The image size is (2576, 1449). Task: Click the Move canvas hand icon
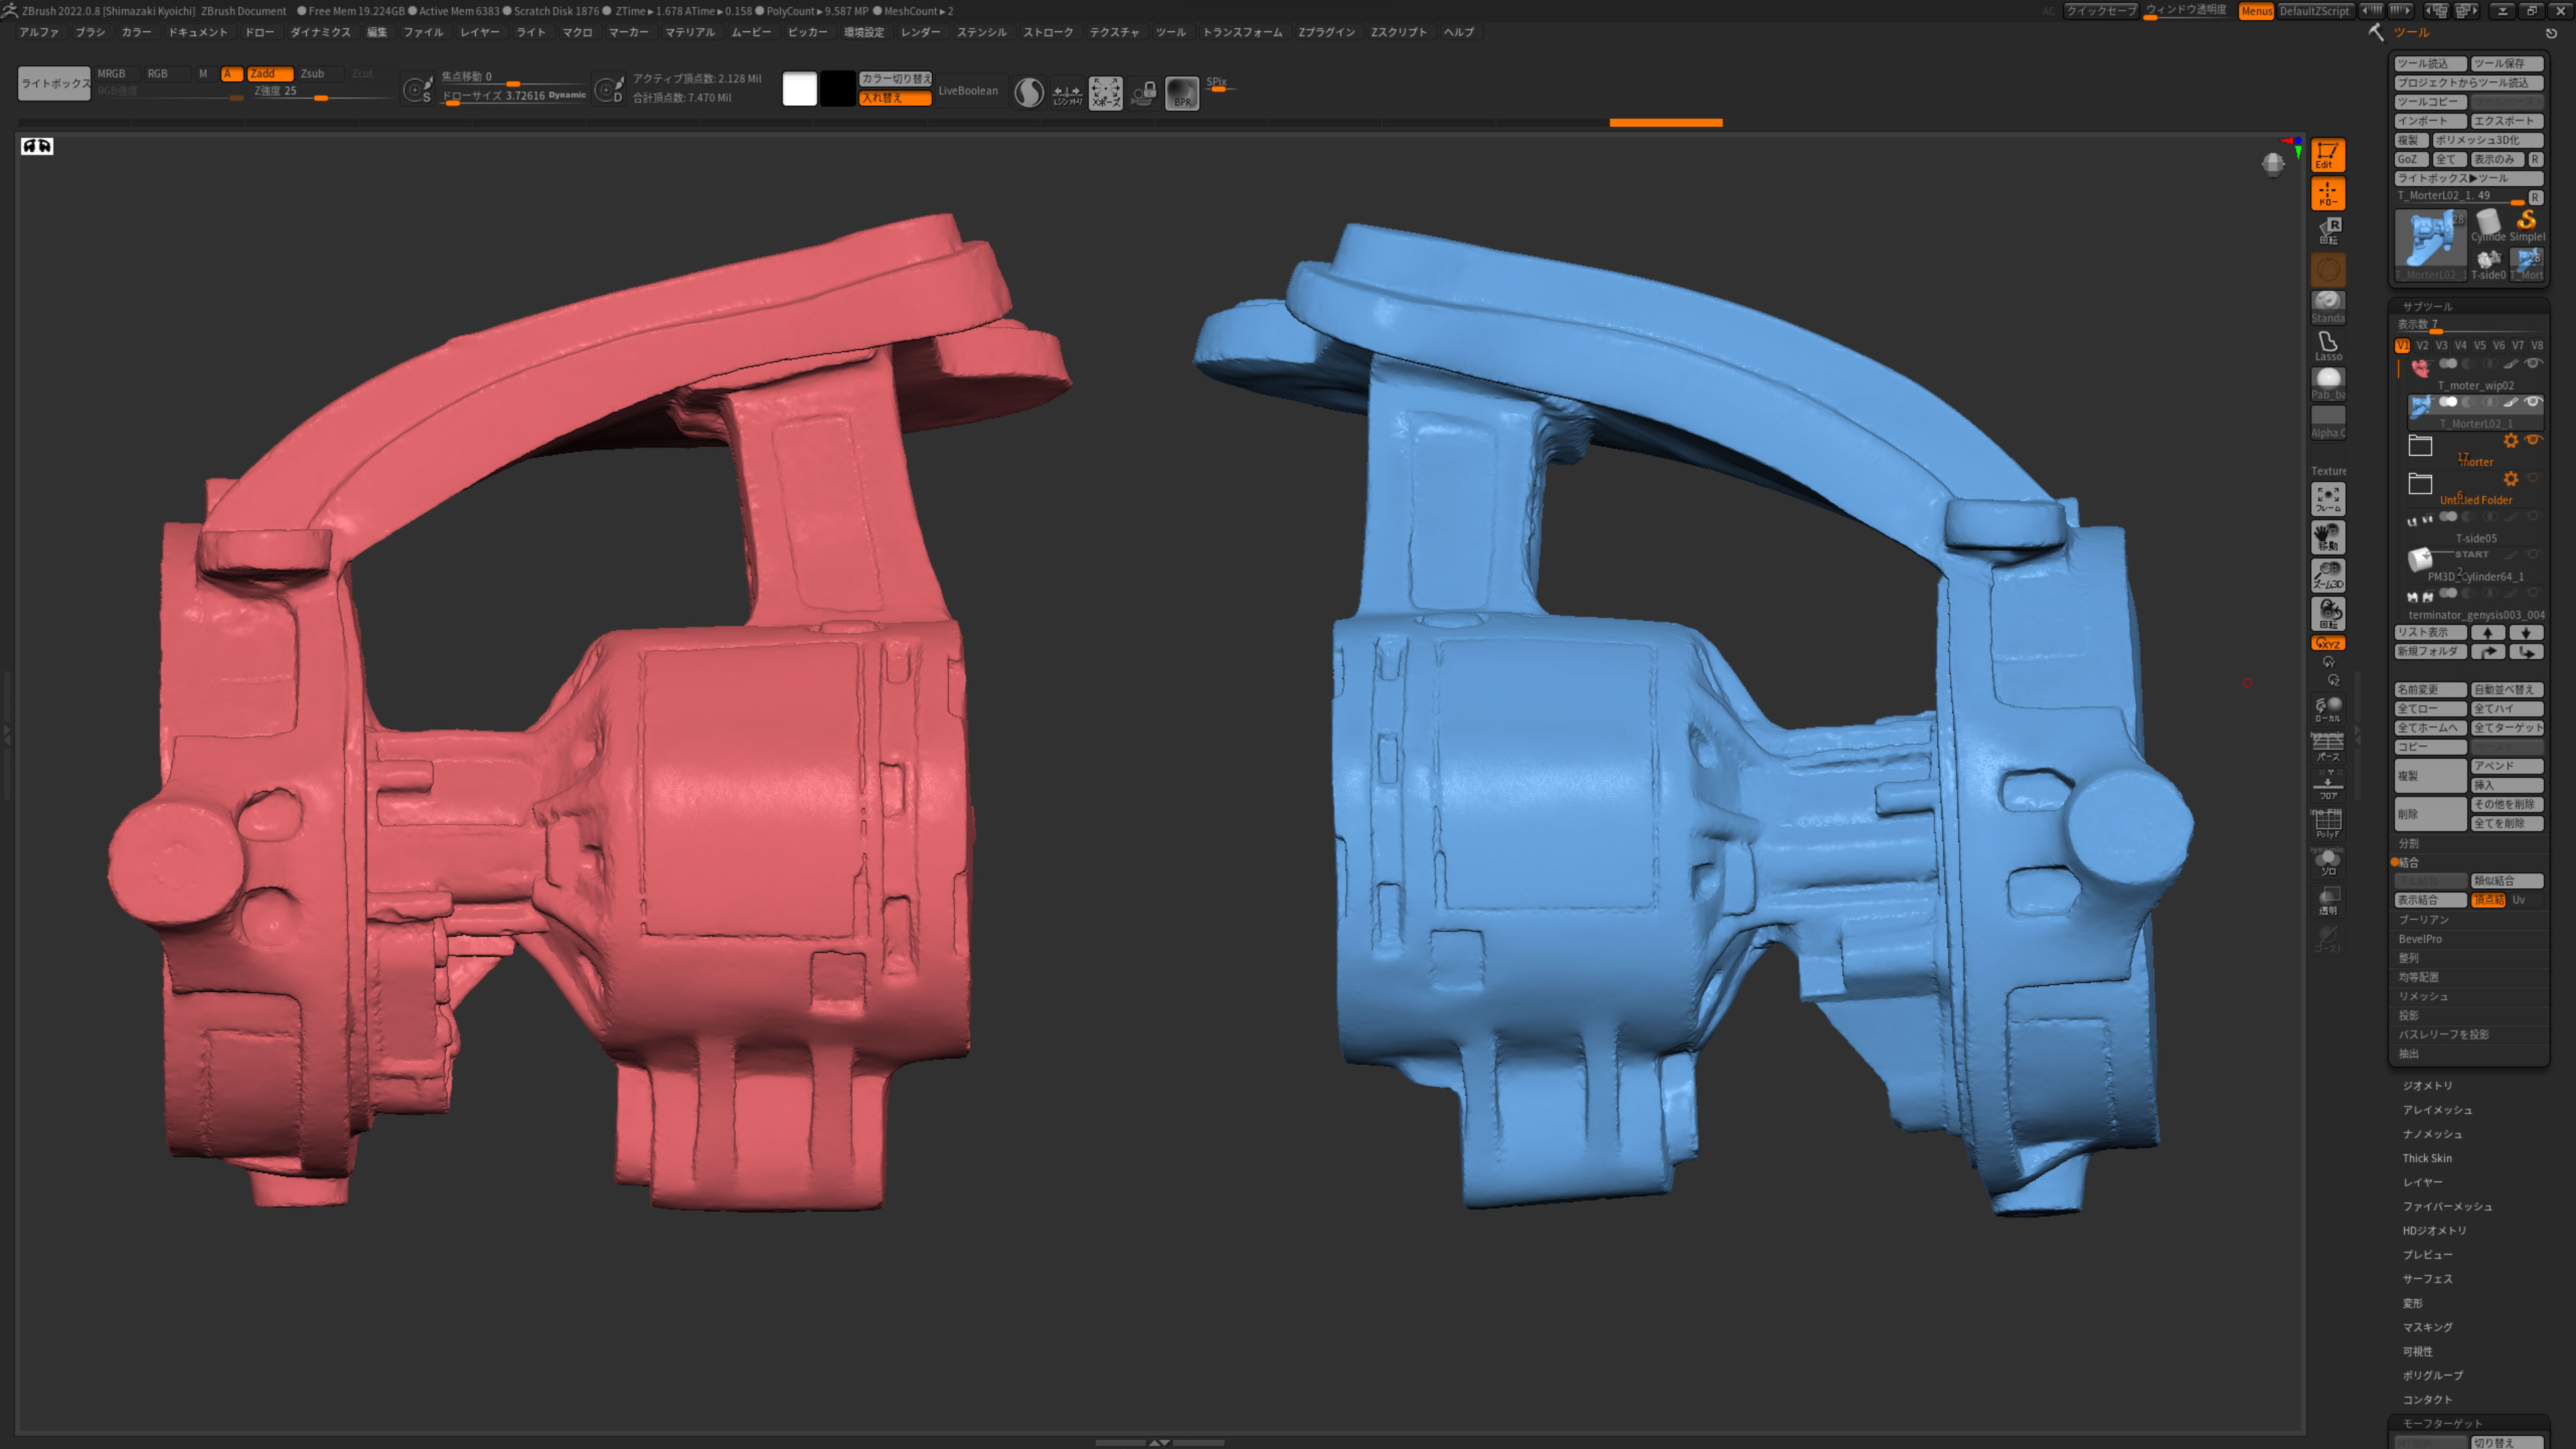[2327, 537]
